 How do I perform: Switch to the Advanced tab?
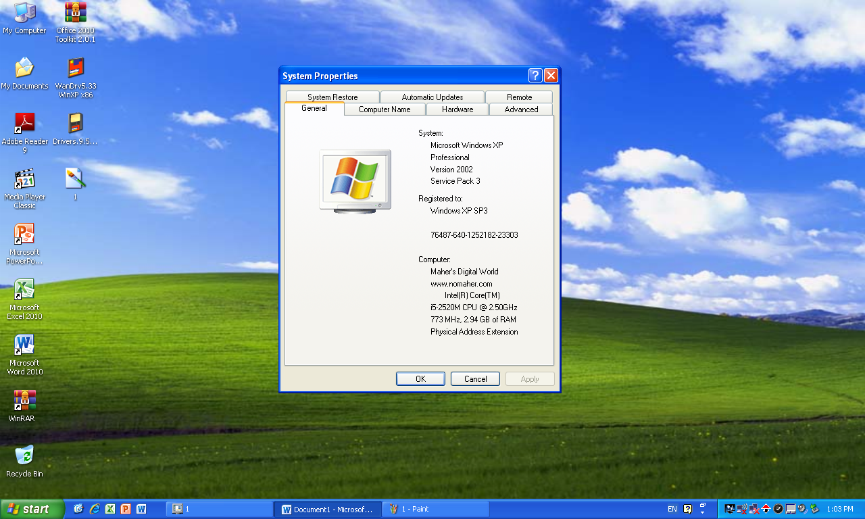tap(521, 109)
